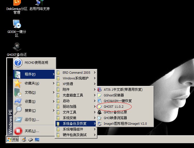Expand Windows系统维护 submenu arrow
Viewport: 194px width, 148px height.
tap(95, 78)
